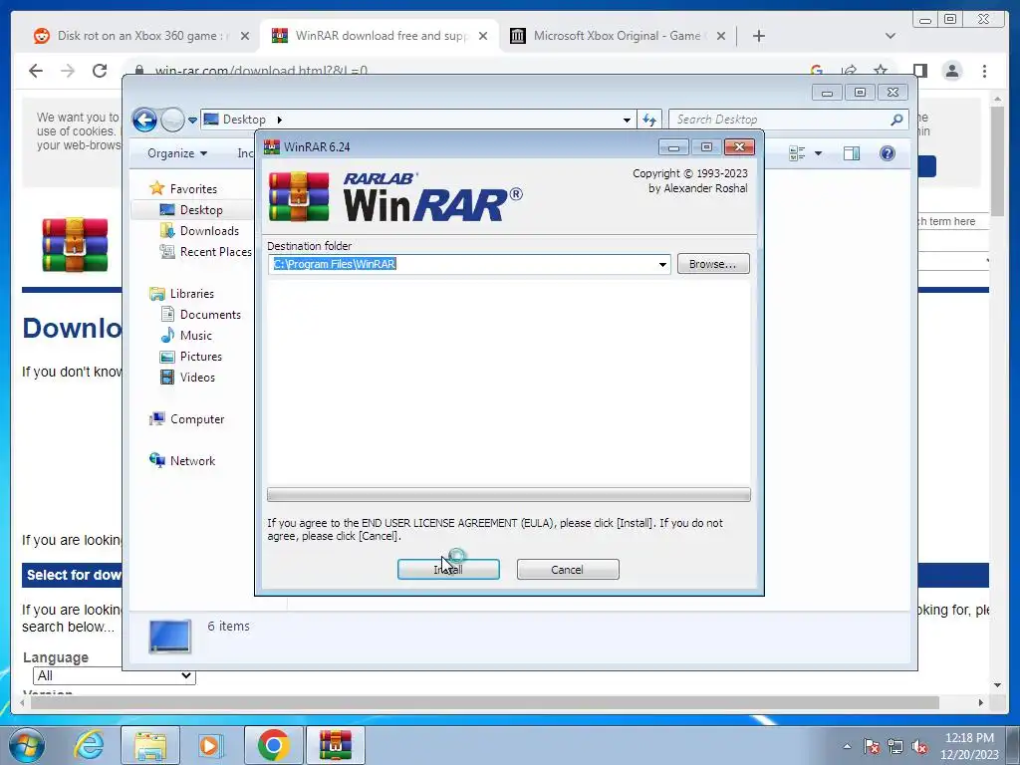Open Windows Media Player from taskbar
The height and width of the screenshot is (765, 1020).
(x=211, y=745)
